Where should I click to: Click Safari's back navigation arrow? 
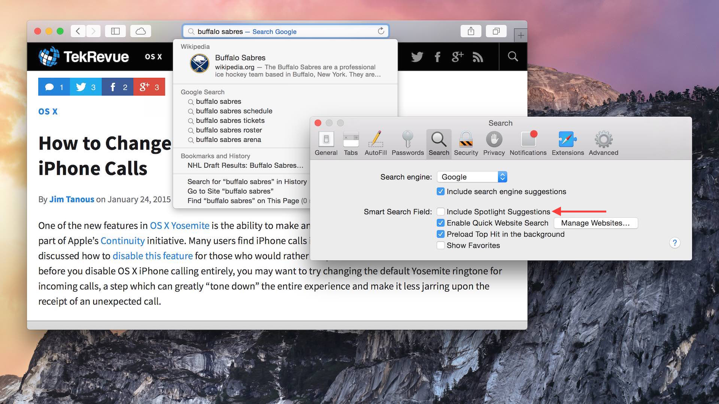(78, 31)
